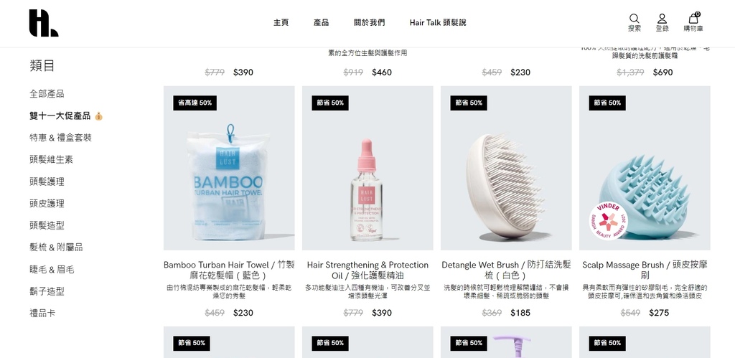This screenshot has height=358, width=735.
Task: Click Scalp Massage Brush product title
Action: pos(645,270)
